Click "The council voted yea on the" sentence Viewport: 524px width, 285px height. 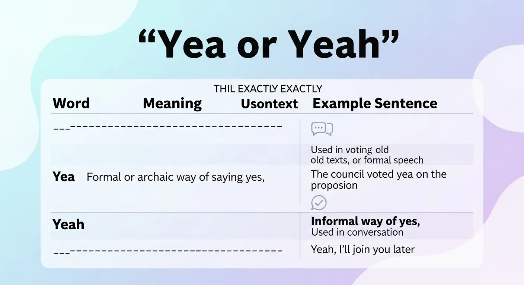click(x=378, y=174)
